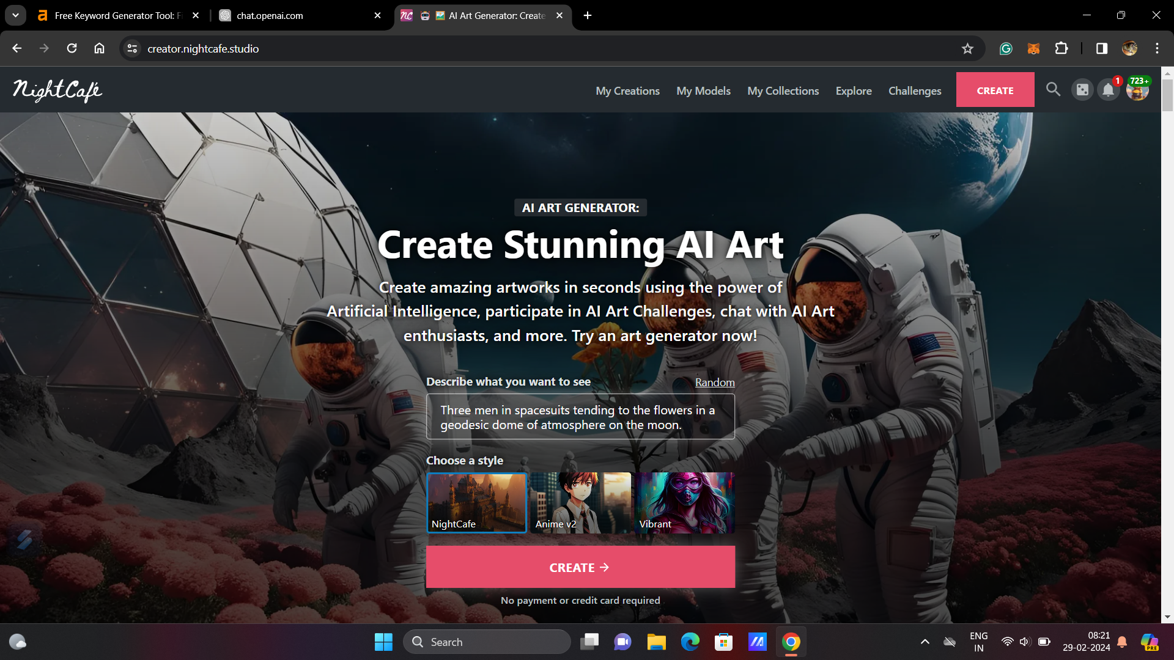This screenshot has height=660, width=1174.
Task: Click the Grammarly extension icon
Action: pyautogui.click(x=1005, y=48)
